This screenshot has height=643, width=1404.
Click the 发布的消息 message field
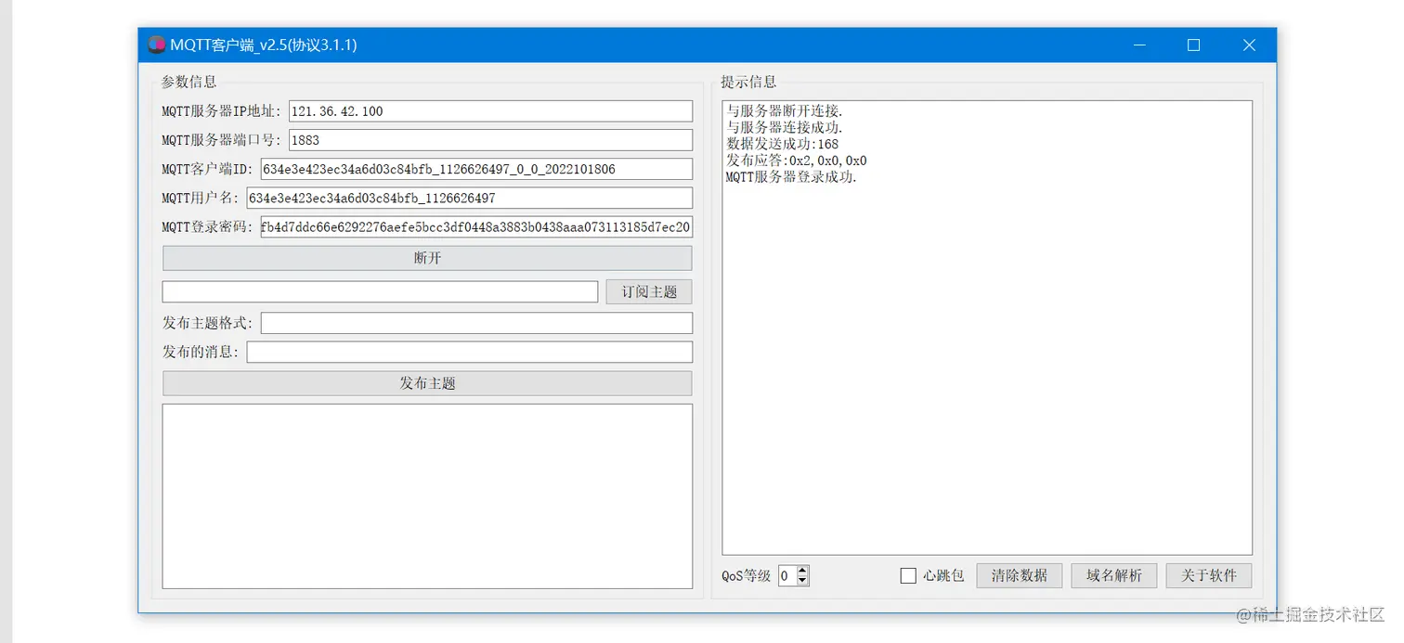pyautogui.click(x=470, y=352)
